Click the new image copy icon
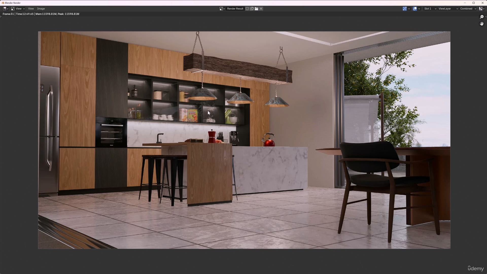Screen dimensions: 487x274 click(x=252, y=9)
